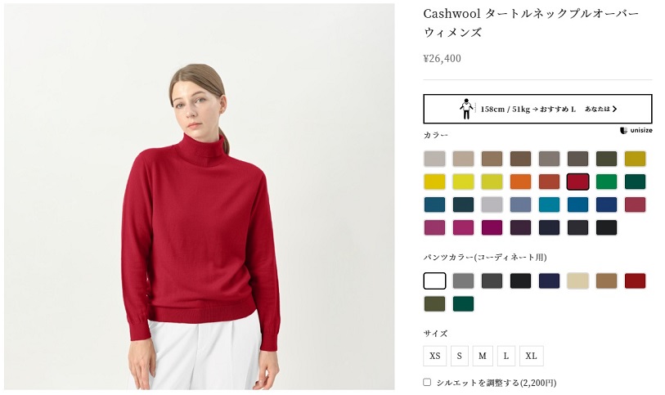Click the unisize logo
Image resolution: width=665 pixels, height=395 pixels.
[x=636, y=131]
